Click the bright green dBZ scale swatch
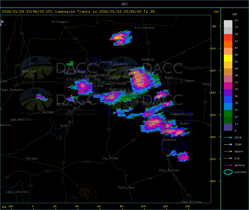The width and height of the screenshot is (249, 210). [x=228, y=113]
